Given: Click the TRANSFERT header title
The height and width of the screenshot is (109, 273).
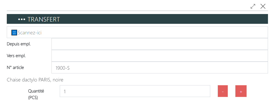Looking at the screenshot, I should point(43,20).
